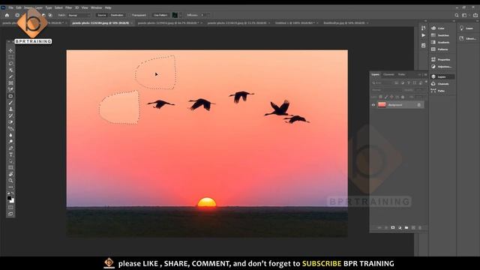Image resolution: width=480 pixels, height=270 pixels.
Task: Open the Edit Toolbar three-dots button
Action: click(x=10, y=187)
